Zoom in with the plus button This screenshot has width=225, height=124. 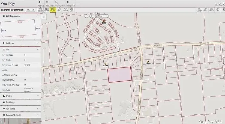(91, 16)
